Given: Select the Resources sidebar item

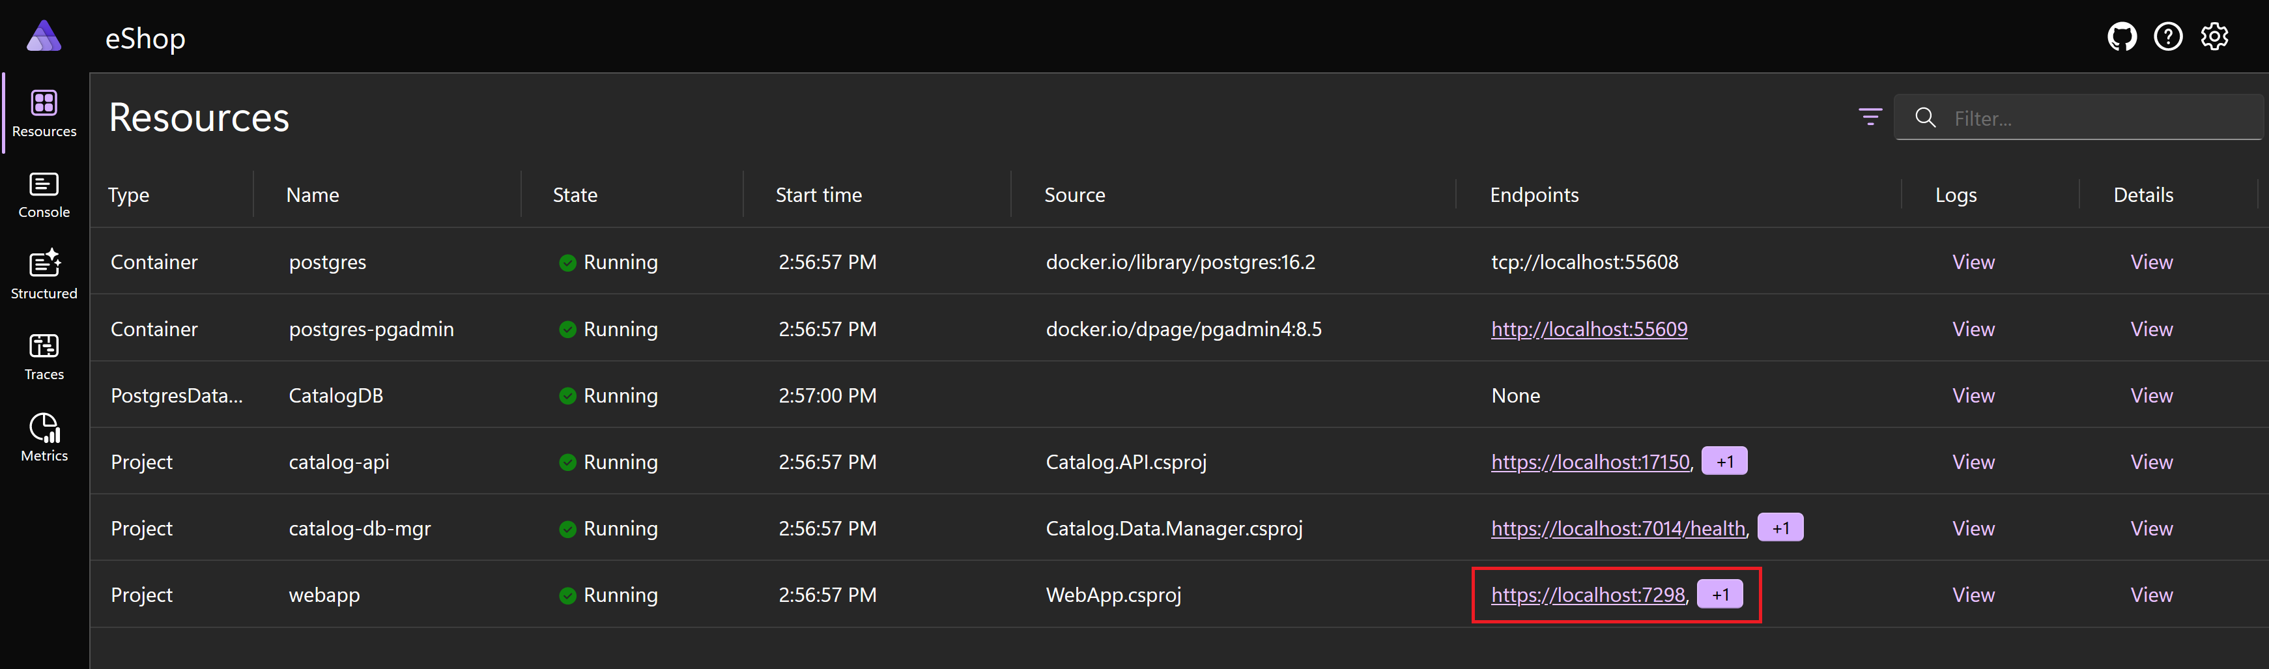Looking at the screenshot, I should (44, 113).
